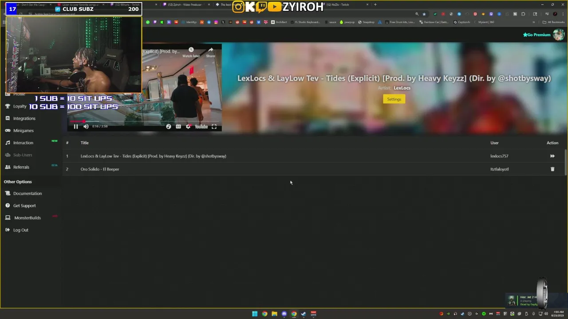This screenshot has width=568, height=319.
Task: Switch to the NeZlo - Twitch browser tab
Action: point(340,4)
